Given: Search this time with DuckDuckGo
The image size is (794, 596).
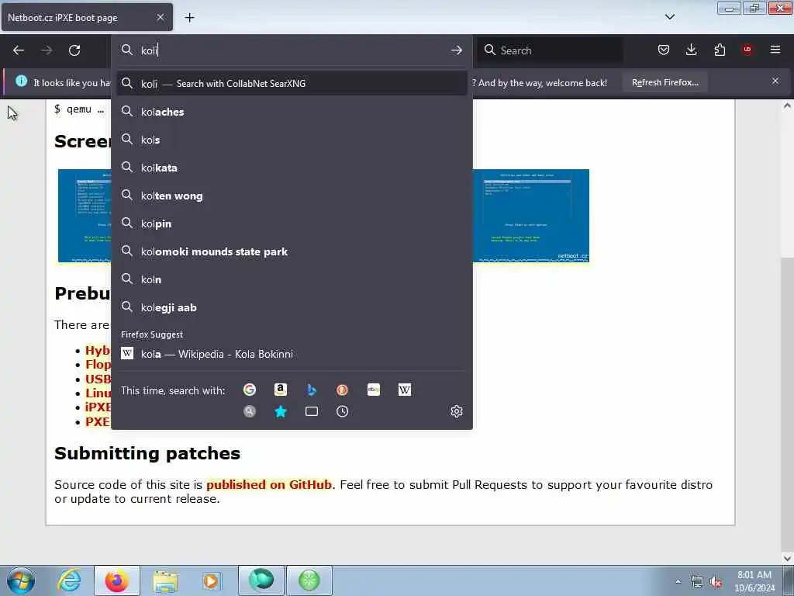Looking at the screenshot, I should click(342, 390).
